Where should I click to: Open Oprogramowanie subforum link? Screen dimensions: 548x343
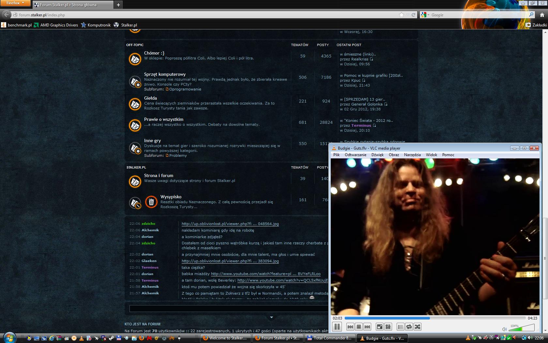pyautogui.click(x=185, y=89)
